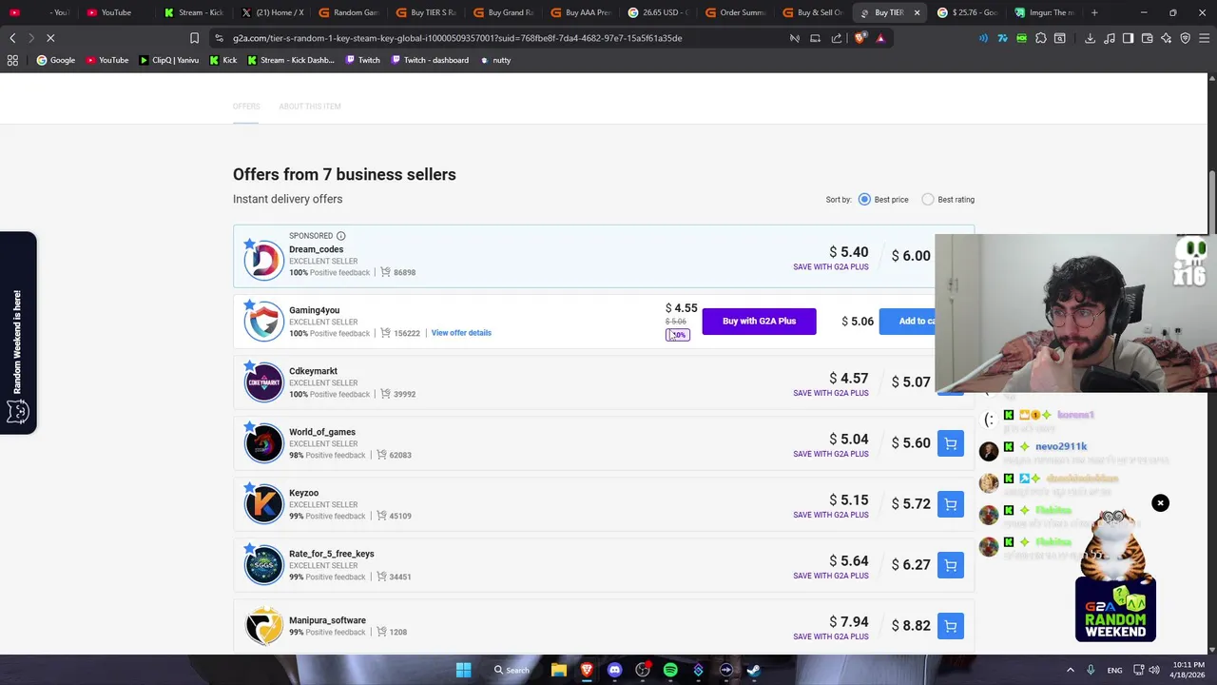Click ENG language indicator
Screen dimensions: 1217x685
click(1114, 670)
